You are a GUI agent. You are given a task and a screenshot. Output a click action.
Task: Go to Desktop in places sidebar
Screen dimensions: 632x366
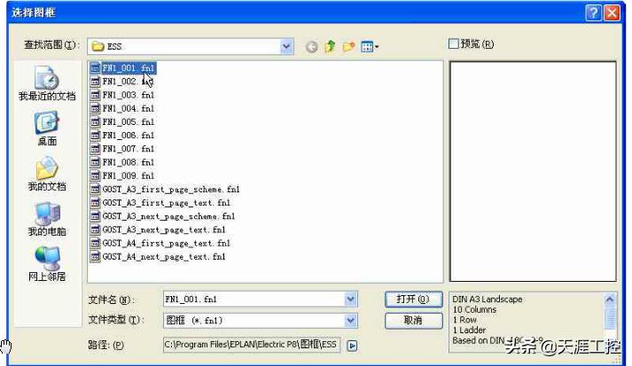[47, 128]
